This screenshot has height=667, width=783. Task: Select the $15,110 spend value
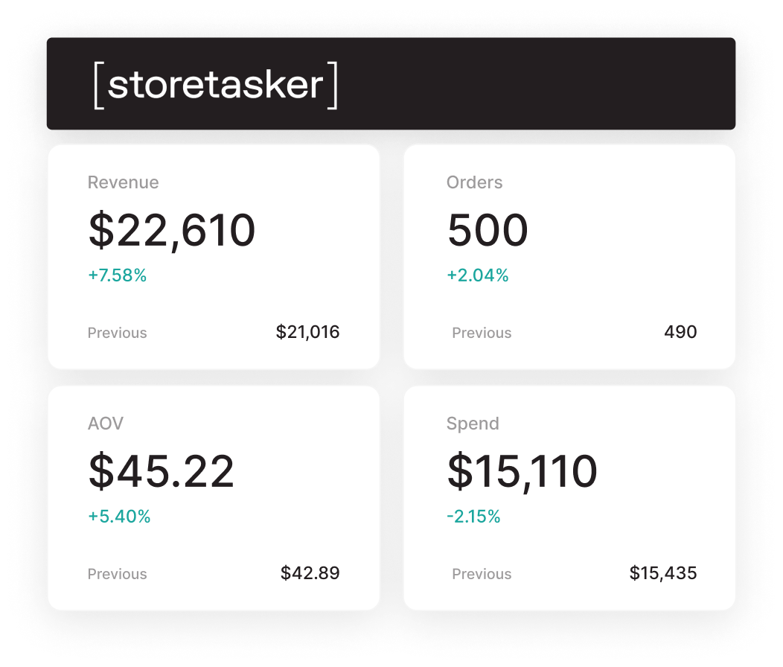(522, 472)
